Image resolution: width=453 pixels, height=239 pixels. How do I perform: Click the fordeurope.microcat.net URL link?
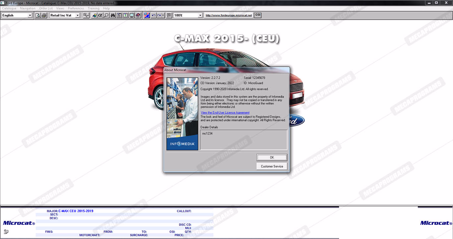point(228,15)
